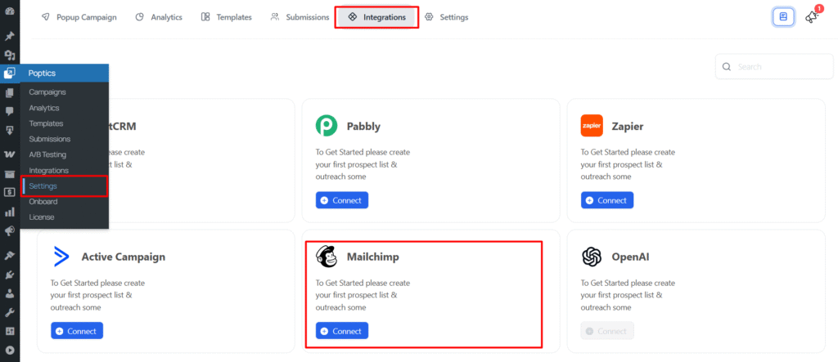The width and height of the screenshot is (838, 362).
Task: Click the OpenAI logo
Action: click(592, 257)
